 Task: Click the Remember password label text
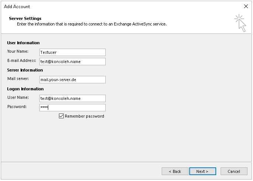pos(84,116)
